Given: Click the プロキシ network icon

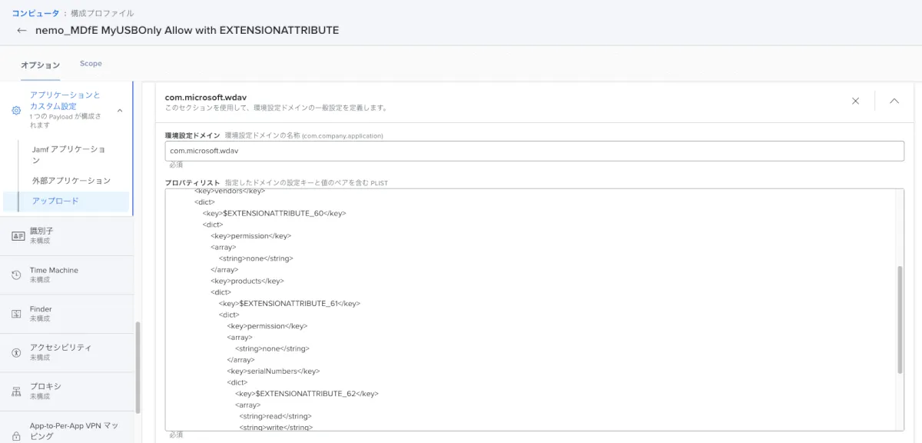Looking at the screenshot, I should point(16,391).
